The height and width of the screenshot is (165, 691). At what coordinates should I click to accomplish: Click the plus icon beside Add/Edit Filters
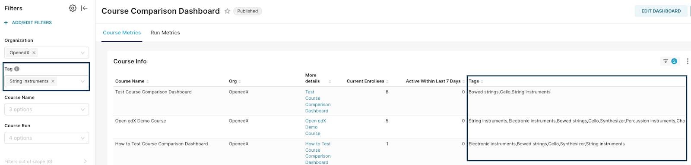(x=6, y=22)
